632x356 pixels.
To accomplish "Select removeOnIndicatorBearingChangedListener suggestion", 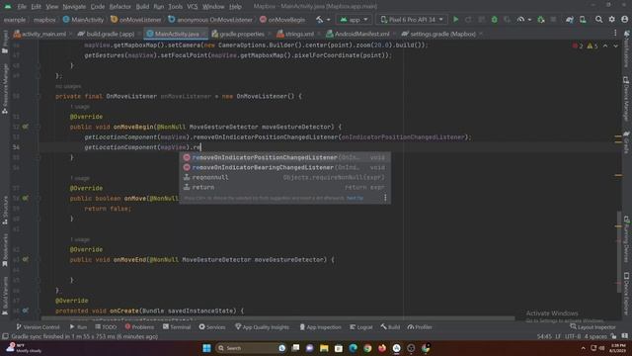I will 285,167.
